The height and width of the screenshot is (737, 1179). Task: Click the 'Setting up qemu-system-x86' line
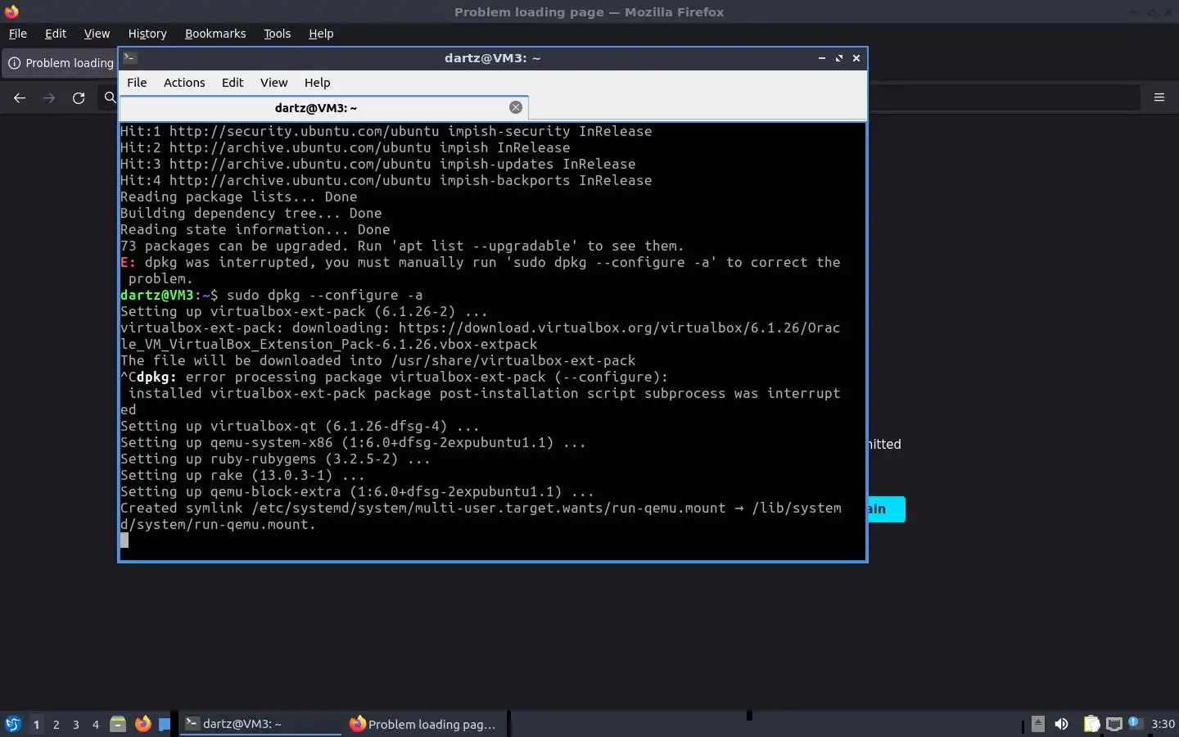[x=353, y=442]
